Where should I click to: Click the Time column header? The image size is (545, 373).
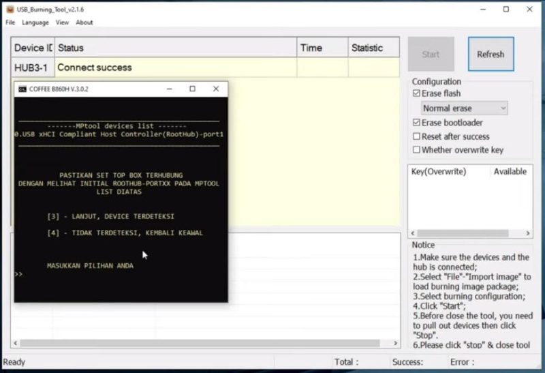[322, 48]
